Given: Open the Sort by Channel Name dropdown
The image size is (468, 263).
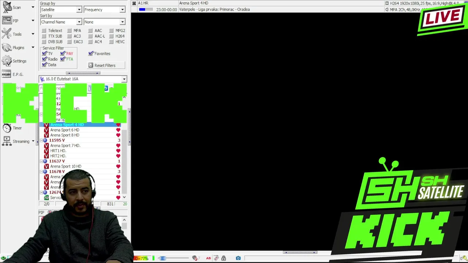Looking at the screenshot, I should click(x=61, y=22).
